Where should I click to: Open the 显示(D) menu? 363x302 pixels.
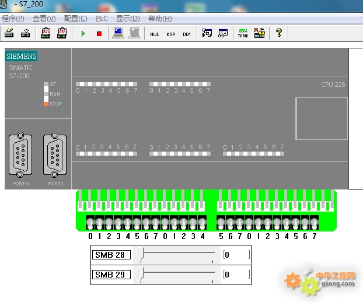[x=128, y=19]
